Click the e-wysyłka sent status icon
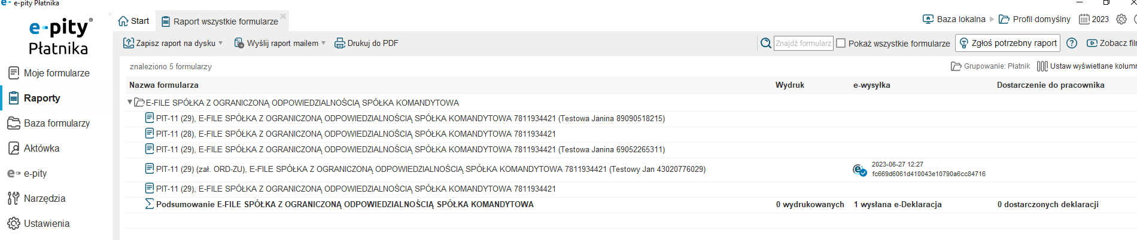The height and width of the screenshot is (240, 1137). pyautogui.click(x=859, y=170)
